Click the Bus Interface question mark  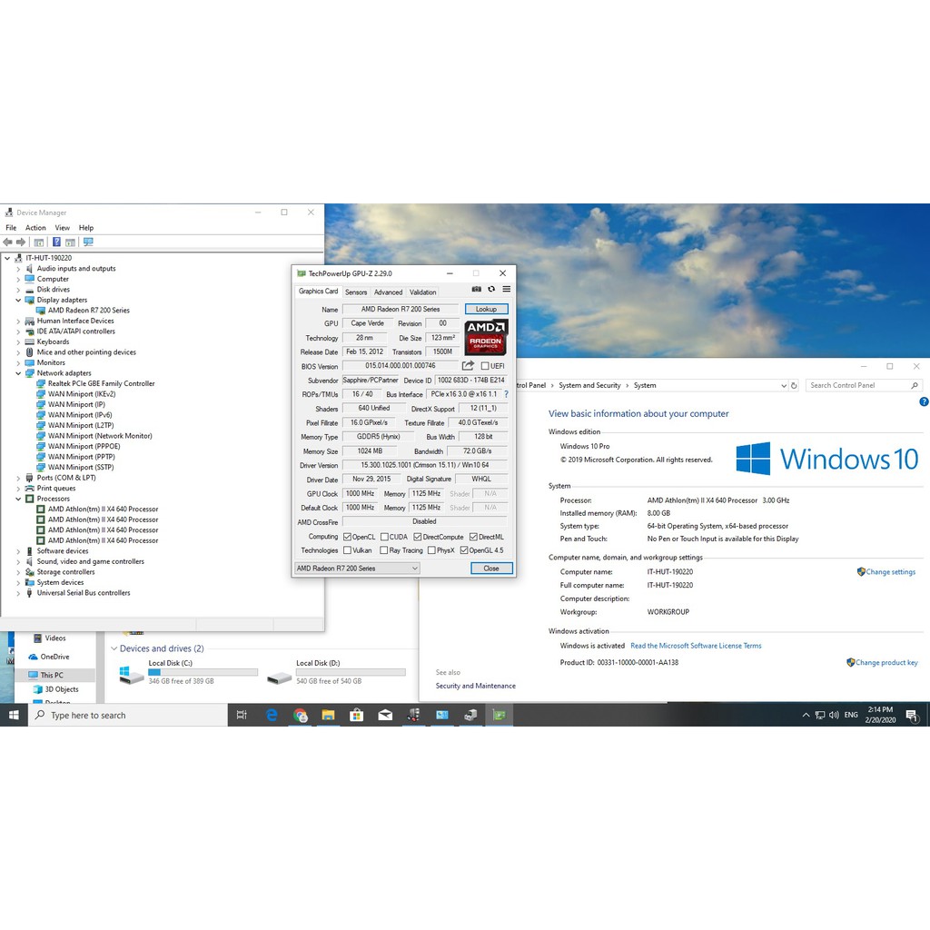coord(507,394)
